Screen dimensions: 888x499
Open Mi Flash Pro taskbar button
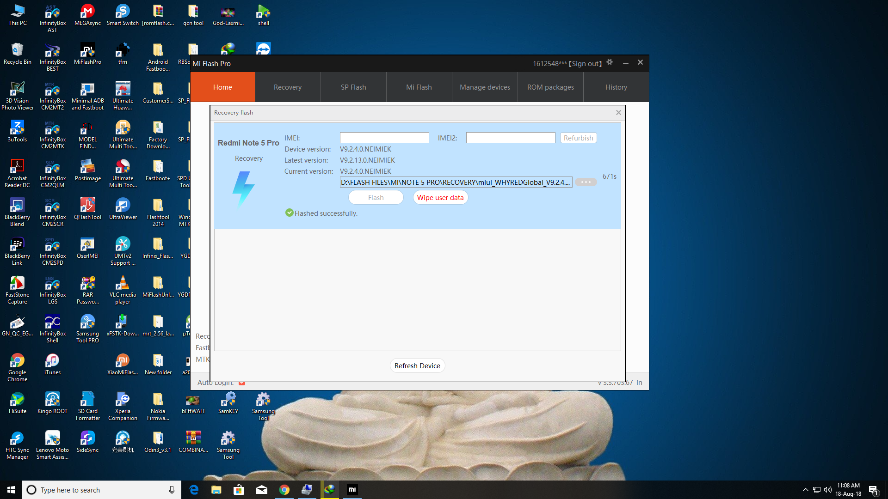pyautogui.click(x=352, y=490)
